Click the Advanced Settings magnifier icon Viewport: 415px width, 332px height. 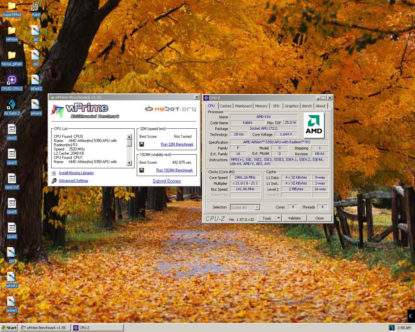(54, 181)
